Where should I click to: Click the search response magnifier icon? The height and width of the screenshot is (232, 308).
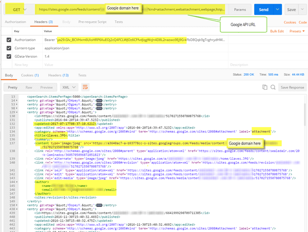(x=274, y=88)
